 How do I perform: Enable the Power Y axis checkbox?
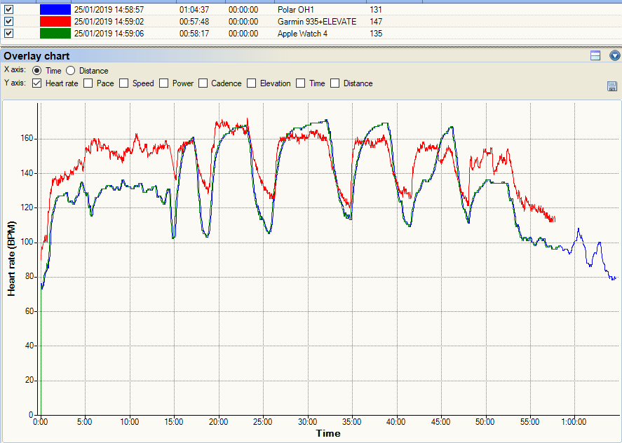click(163, 83)
